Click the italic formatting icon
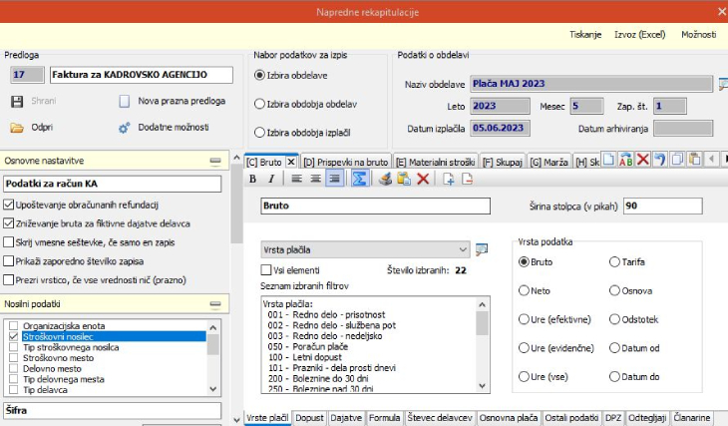The height and width of the screenshot is (426, 728). coord(269,179)
